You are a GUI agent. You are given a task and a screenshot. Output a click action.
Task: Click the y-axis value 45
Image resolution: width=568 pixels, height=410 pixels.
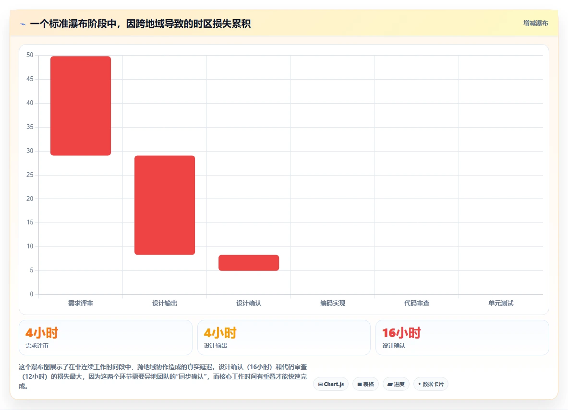click(30, 79)
